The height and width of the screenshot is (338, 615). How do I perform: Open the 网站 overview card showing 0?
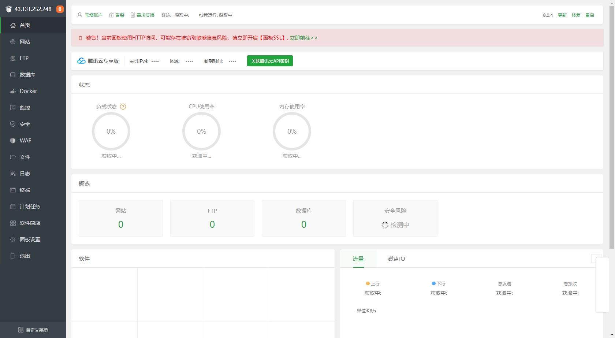point(121,218)
